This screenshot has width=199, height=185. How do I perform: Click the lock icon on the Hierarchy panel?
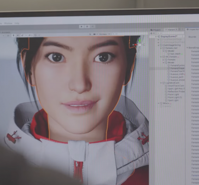[179, 29]
